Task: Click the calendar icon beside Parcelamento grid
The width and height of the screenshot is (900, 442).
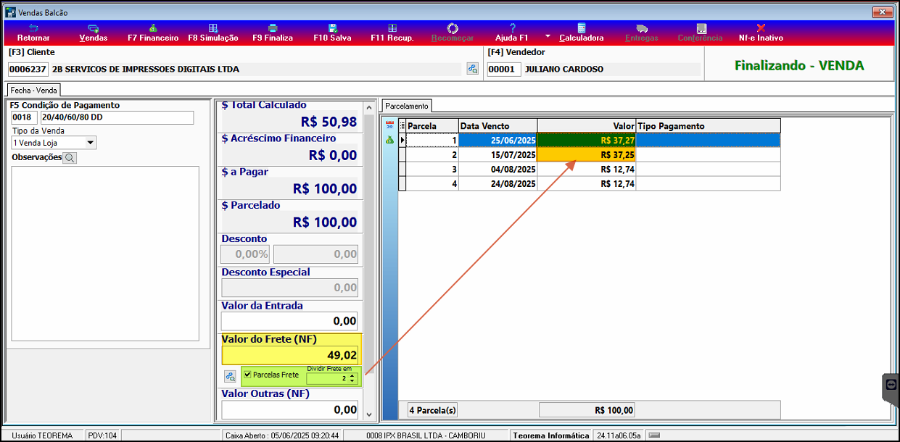Action: [x=389, y=125]
